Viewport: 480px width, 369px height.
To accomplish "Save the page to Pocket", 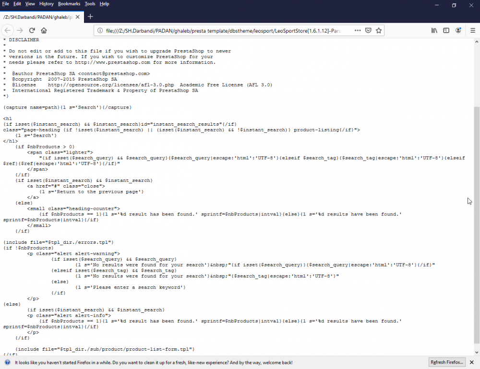I will tap(368, 30).
